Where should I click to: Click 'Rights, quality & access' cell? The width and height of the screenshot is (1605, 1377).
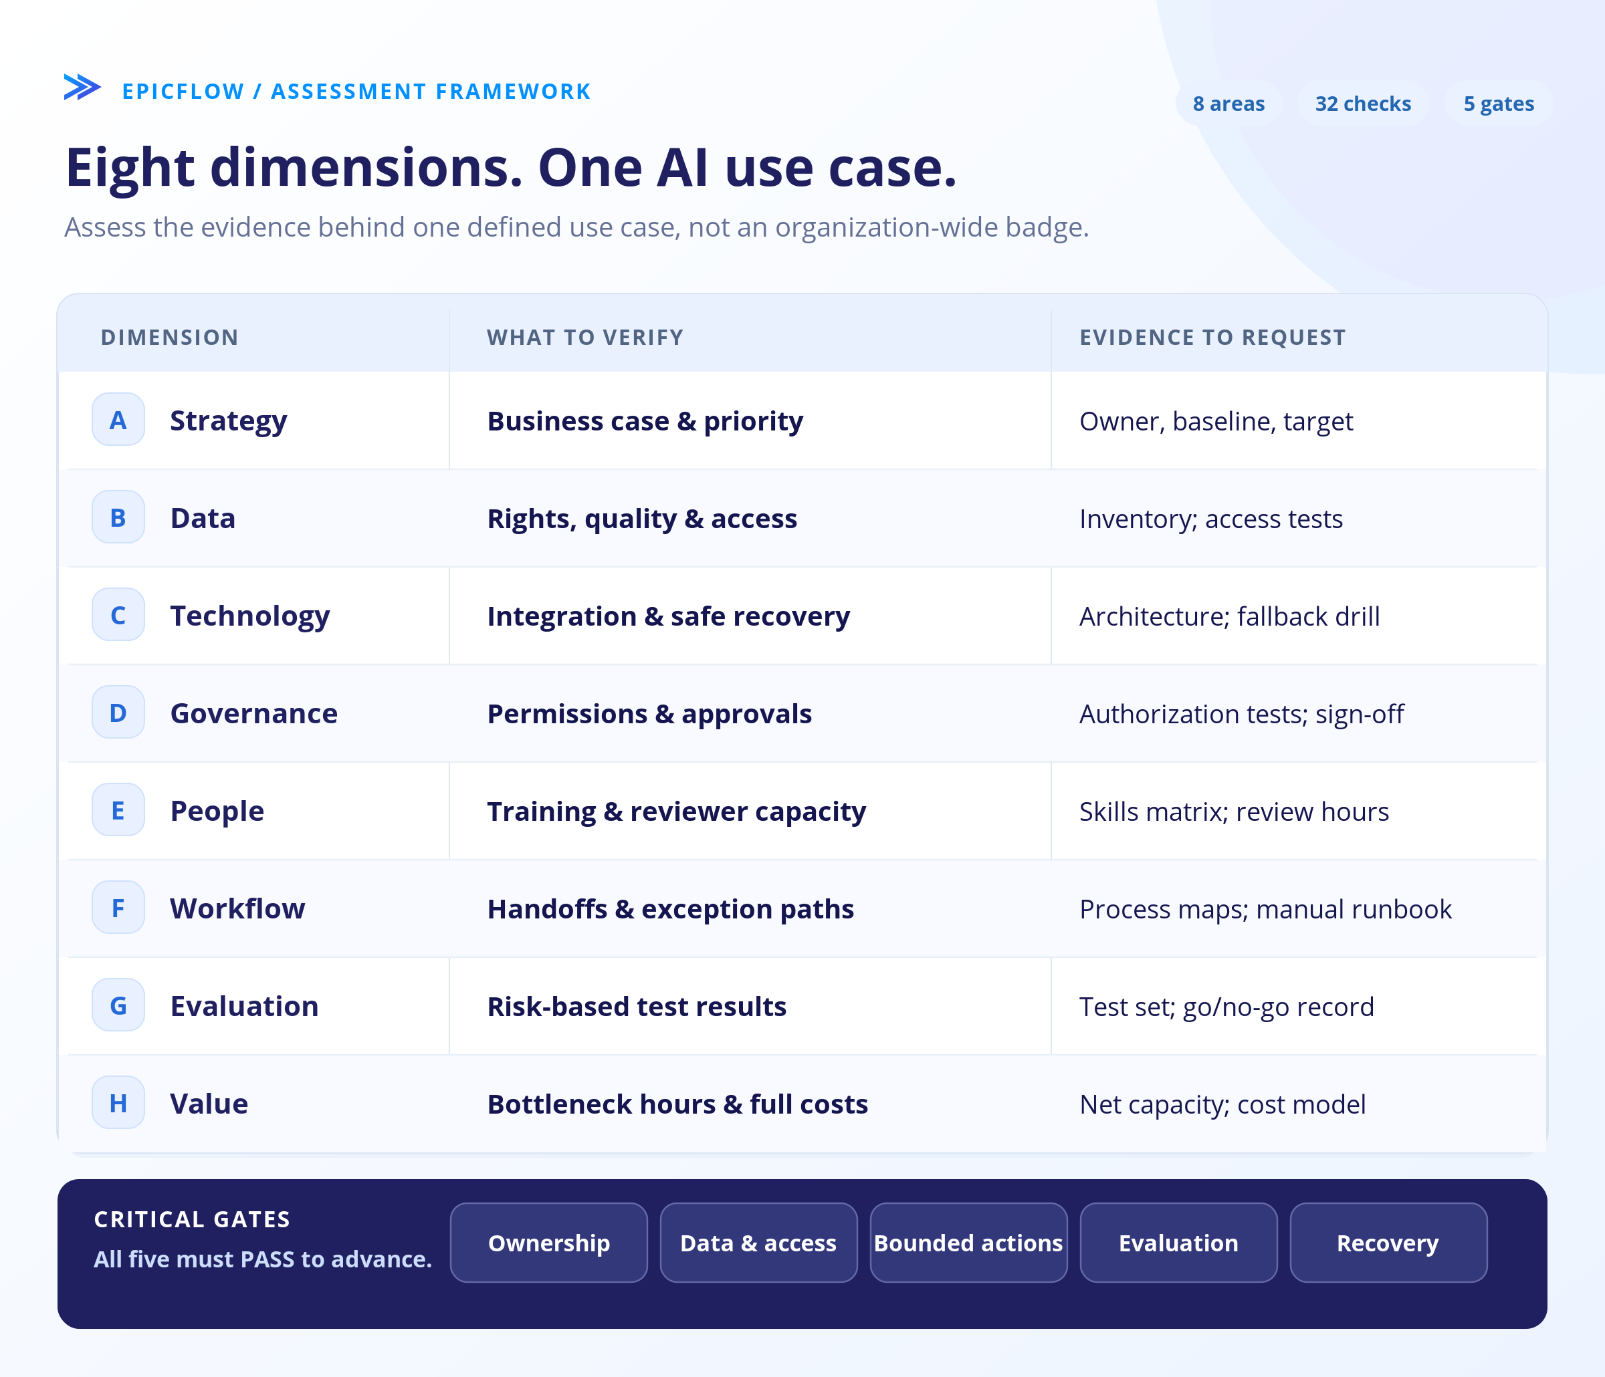pyautogui.click(x=642, y=518)
